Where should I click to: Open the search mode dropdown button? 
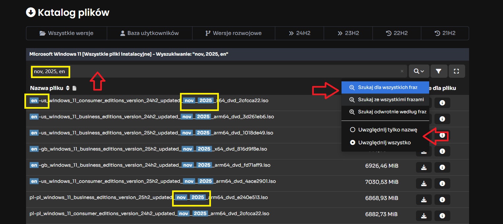click(x=419, y=71)
